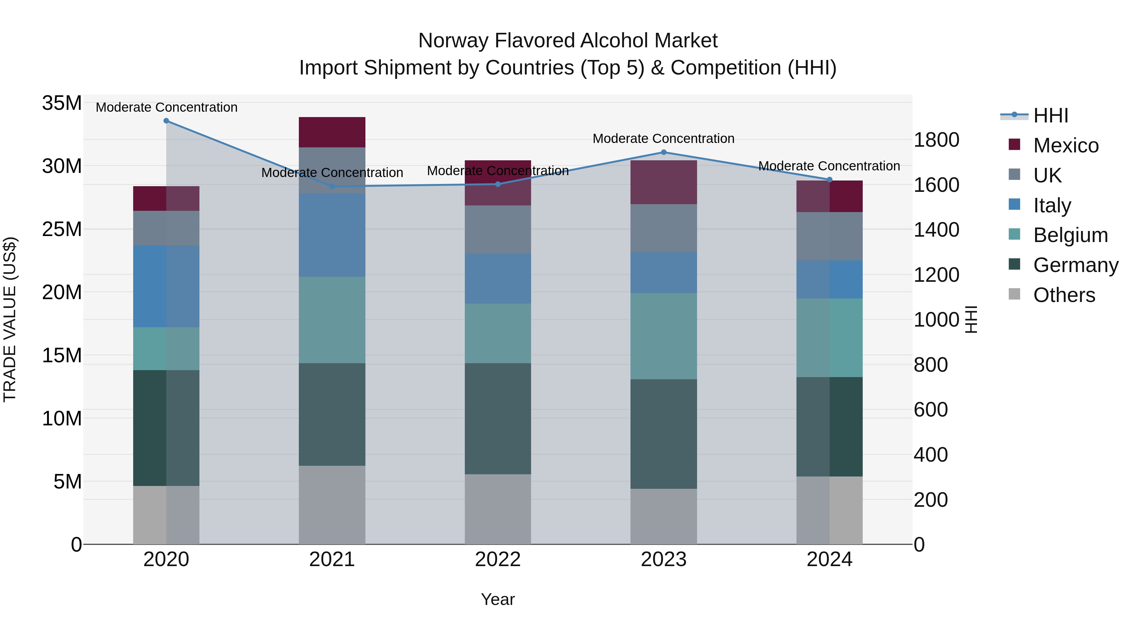The image size is (1136, 639).
Task: Click the Italy legend color swatch
Action: [1014, 204]
